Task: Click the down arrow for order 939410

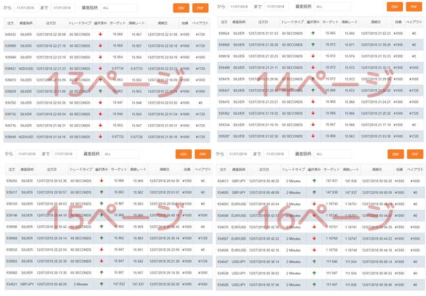Action: [x=313, y=102]
